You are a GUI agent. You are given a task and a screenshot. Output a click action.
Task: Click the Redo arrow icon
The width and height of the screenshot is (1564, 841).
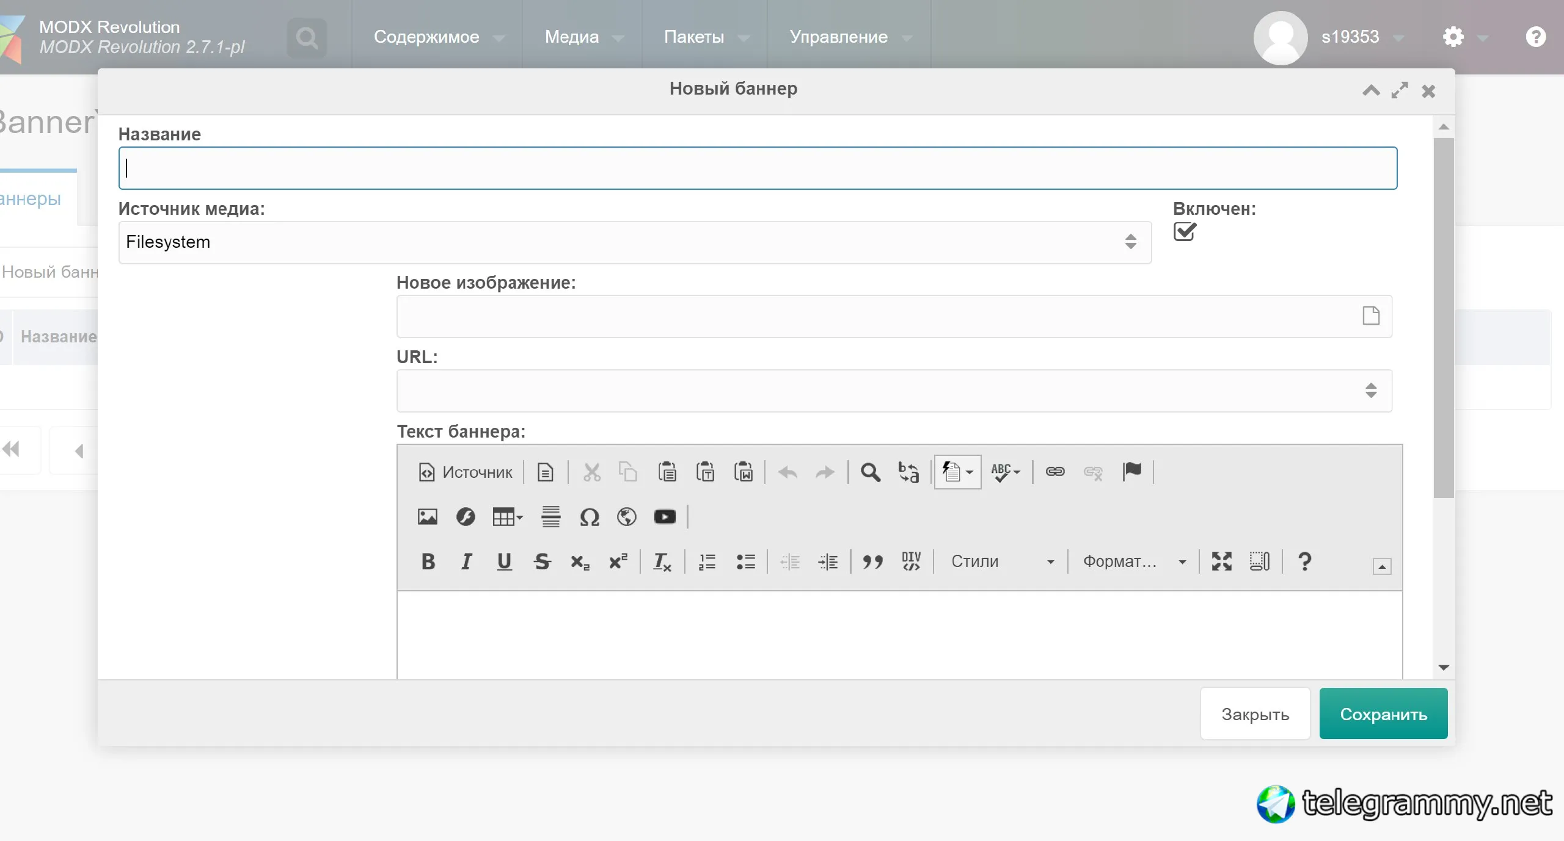point(825,472)
